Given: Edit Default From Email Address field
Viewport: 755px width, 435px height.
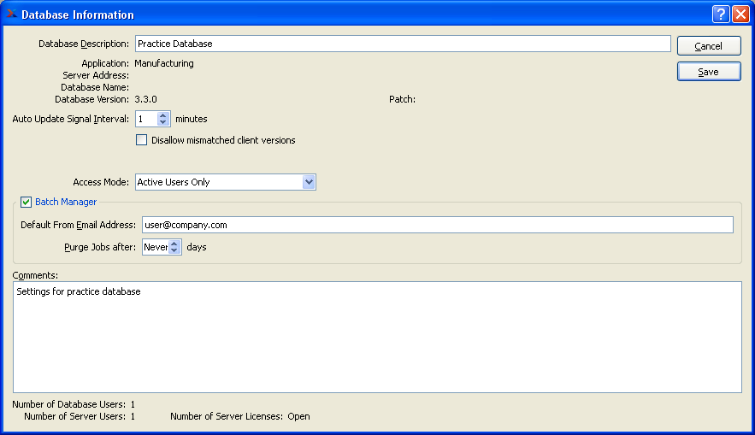Looking at the screenshot, I should click(x=437, y=225).
